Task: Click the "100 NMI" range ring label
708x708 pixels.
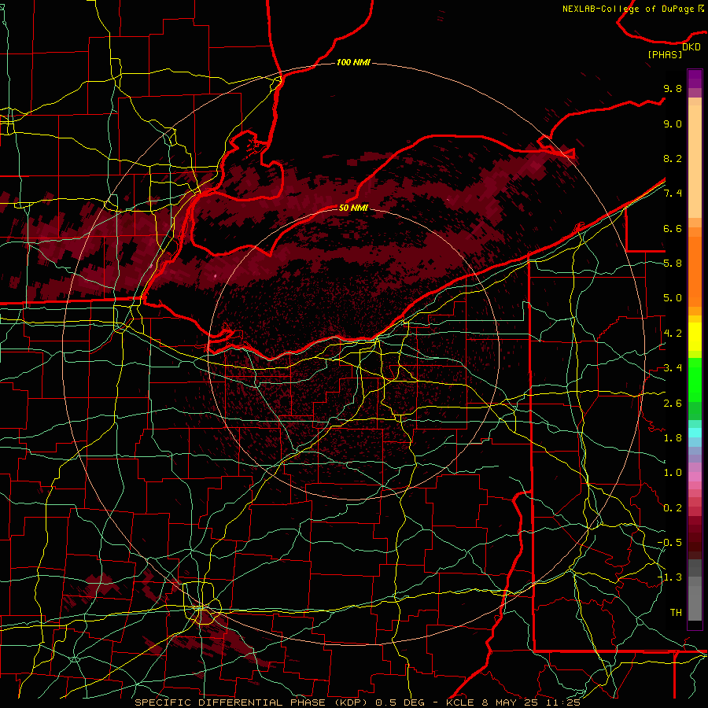Action: pyautogui.click(x=353, y=62)
